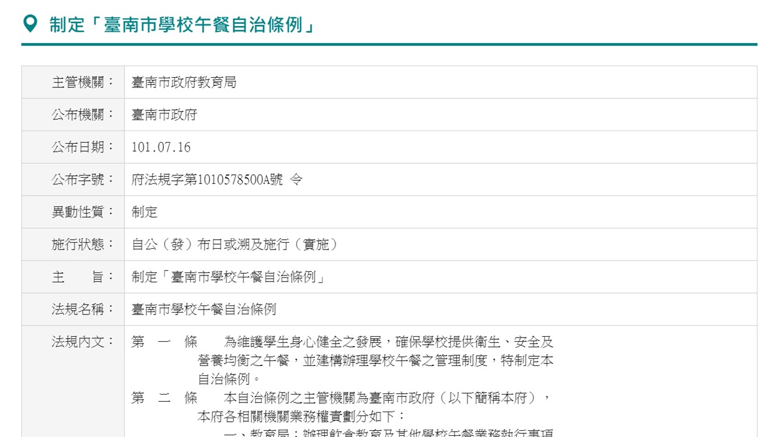The width and height of the screenshot is (777, 437).
Task: Select the 法規名稱 row label
Action: pos(83,310)
